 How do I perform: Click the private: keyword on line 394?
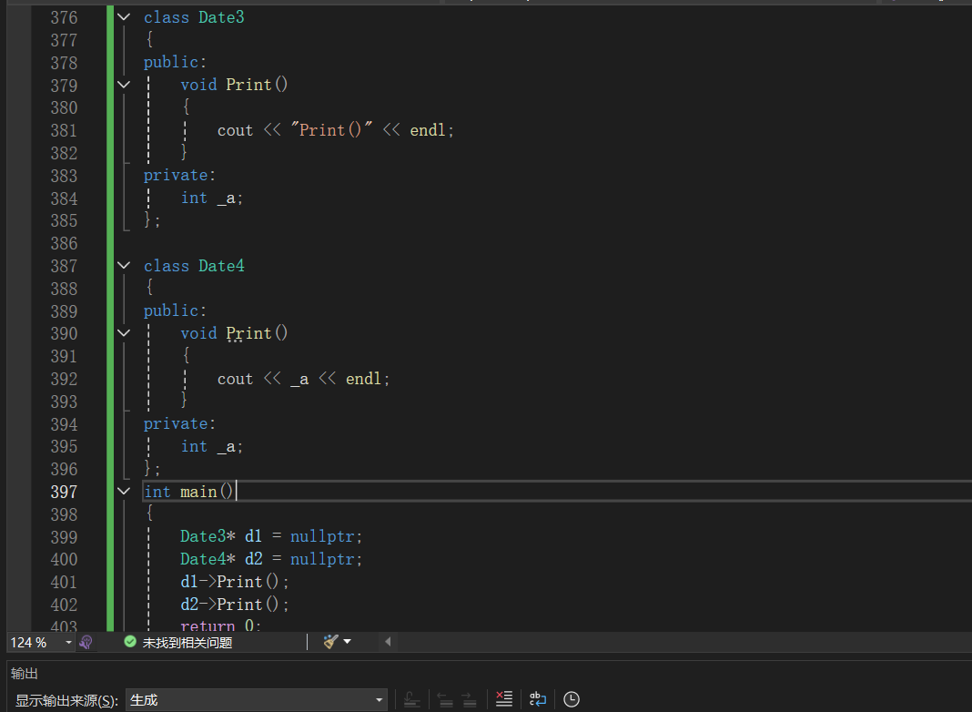[179, 423]
